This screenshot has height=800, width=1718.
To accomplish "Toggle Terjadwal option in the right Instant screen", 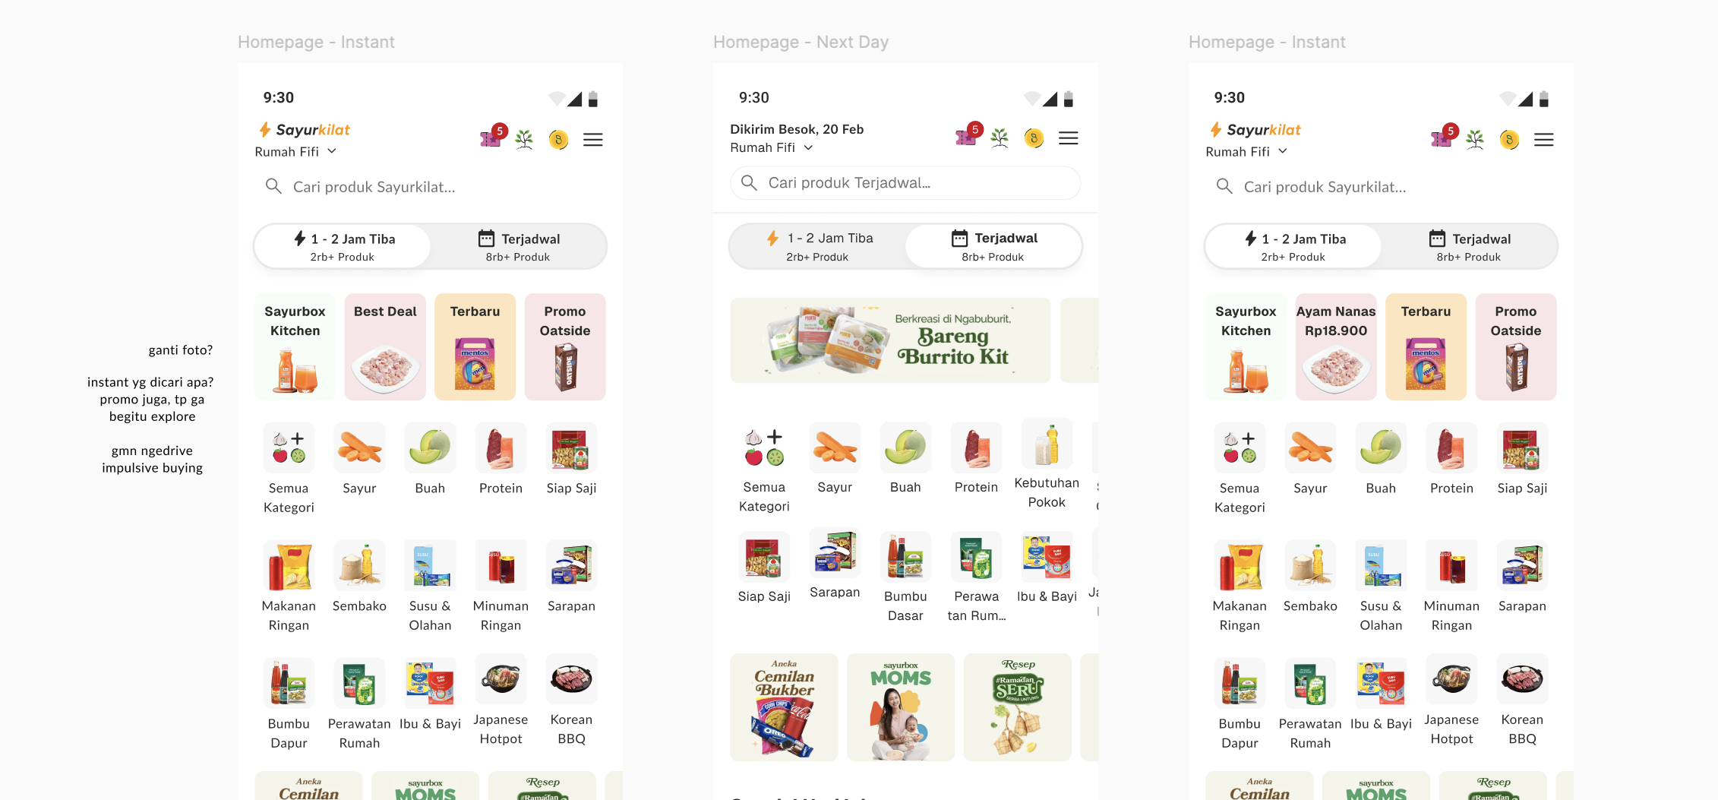I will (1470, 246).
